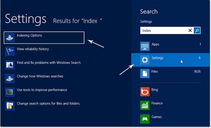Click the Files document icon

pyautogui.click(x=145, y=74)
